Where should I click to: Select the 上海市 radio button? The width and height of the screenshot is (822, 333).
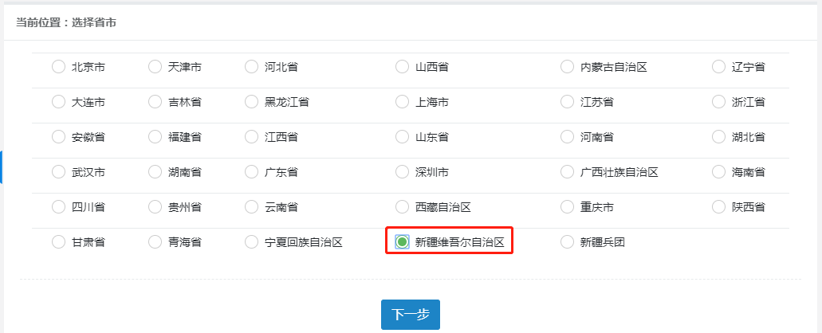coord(403,102)
